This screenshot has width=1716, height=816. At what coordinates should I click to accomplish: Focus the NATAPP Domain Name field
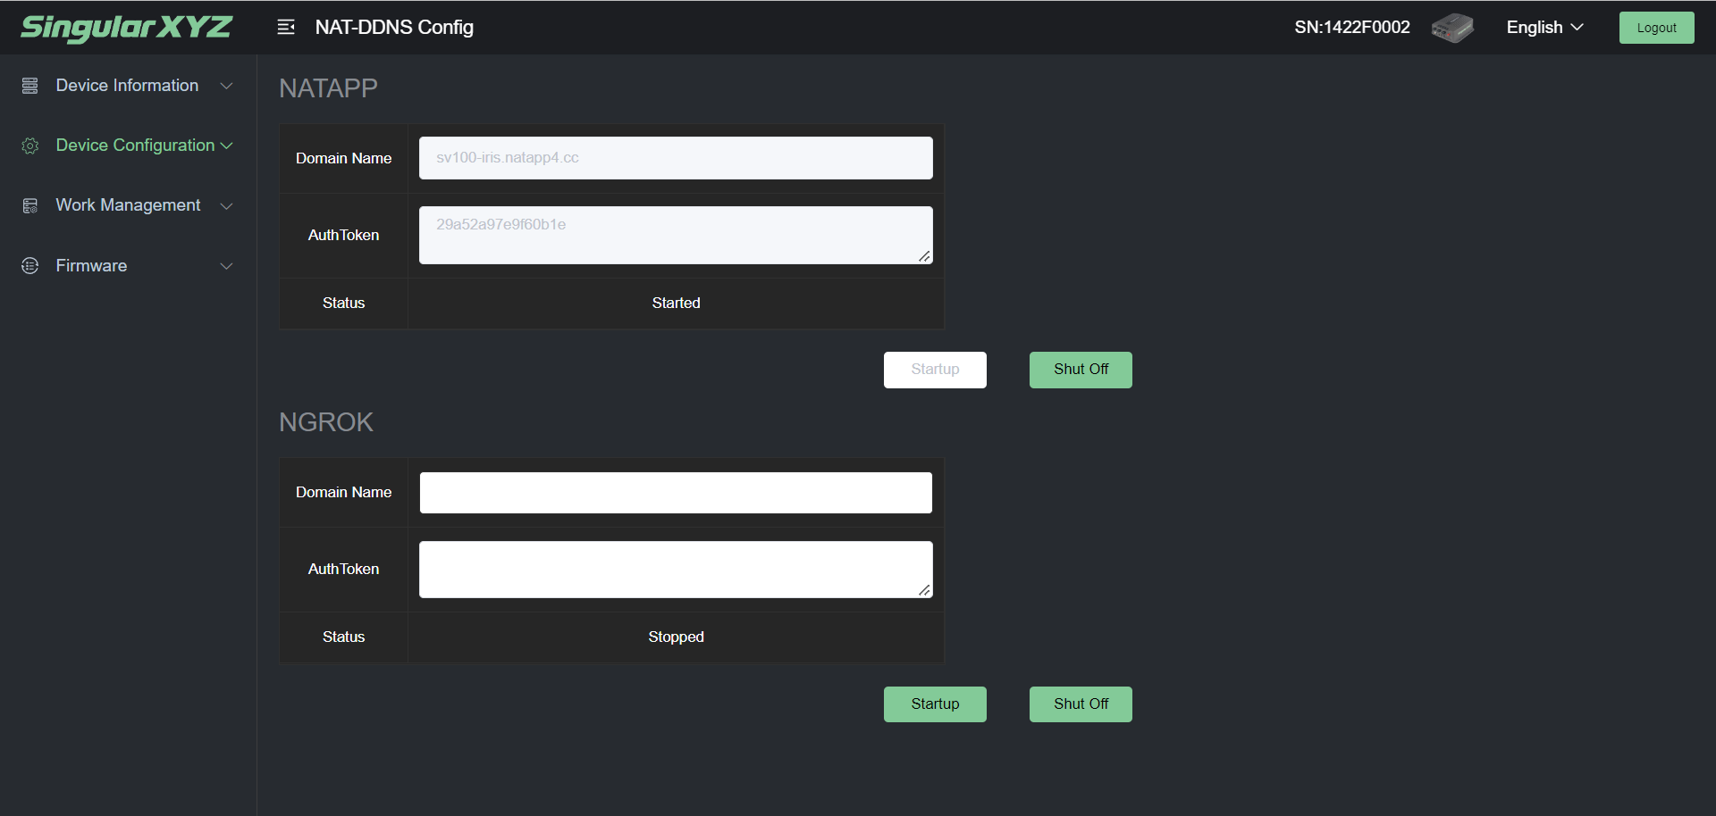[676, 158]
